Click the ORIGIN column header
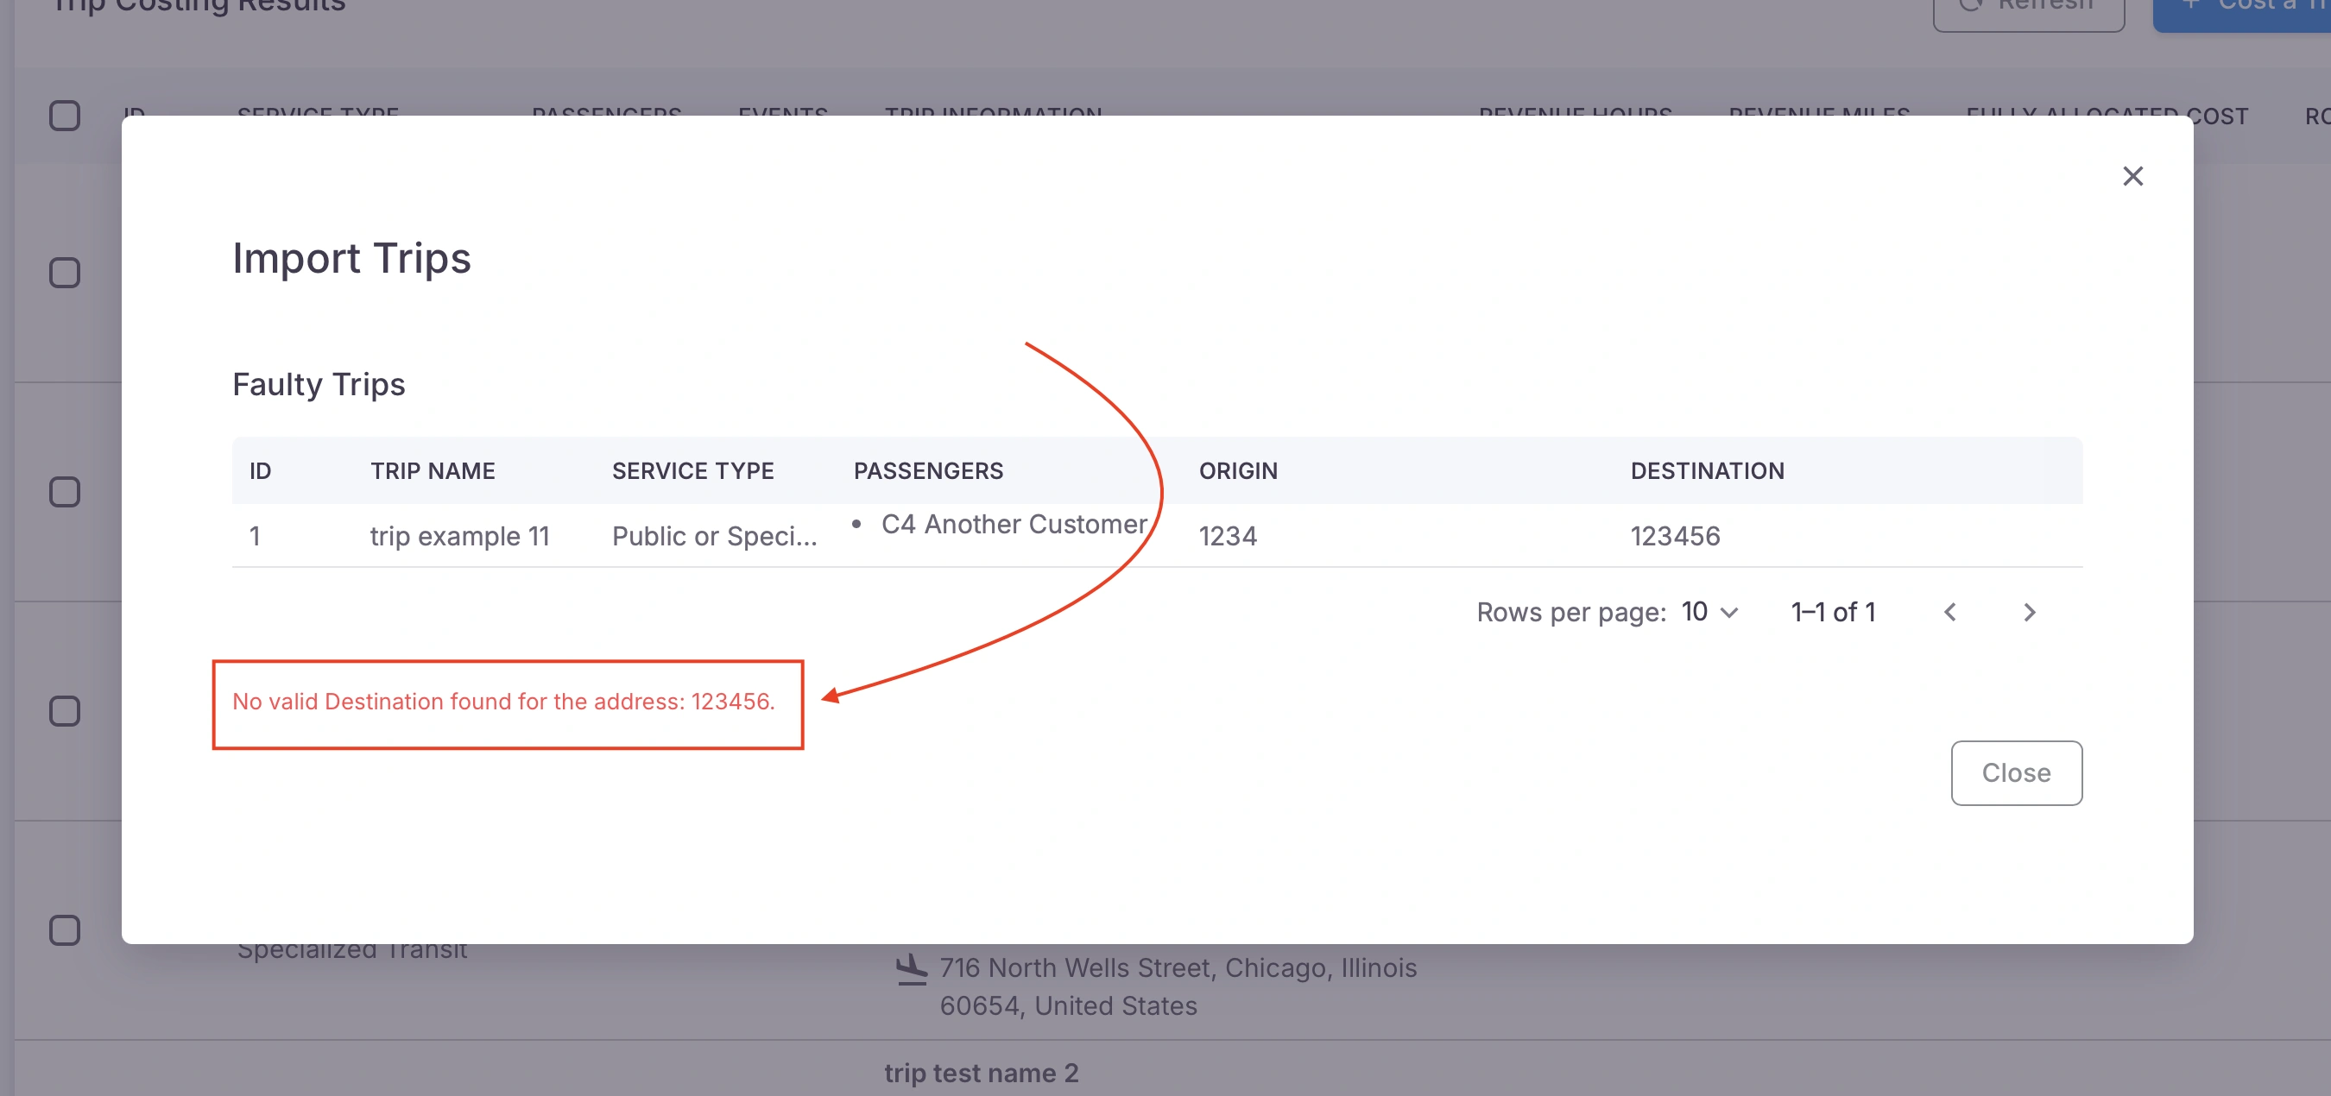The image size is (2331, 1096). pyautogui.click(x=1238, y=470)
